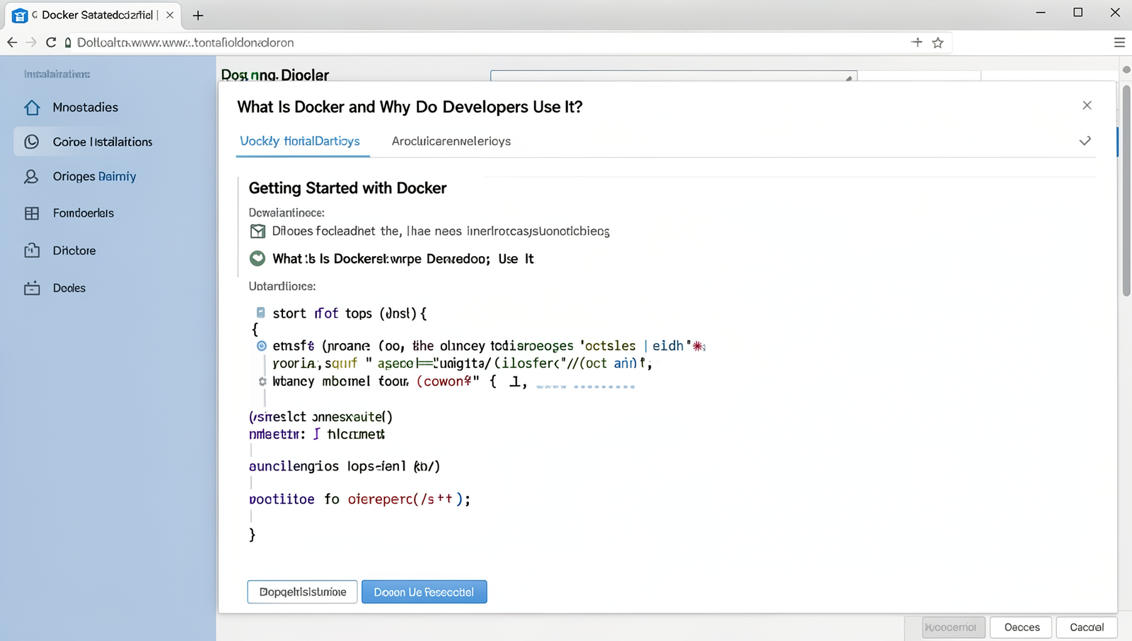Click the Dnctore sidebar icon
Image resolution: width=1132 pixels, height=641 pixels.
point(32,250)
